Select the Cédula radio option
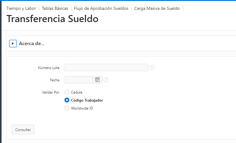 point(67,92)
